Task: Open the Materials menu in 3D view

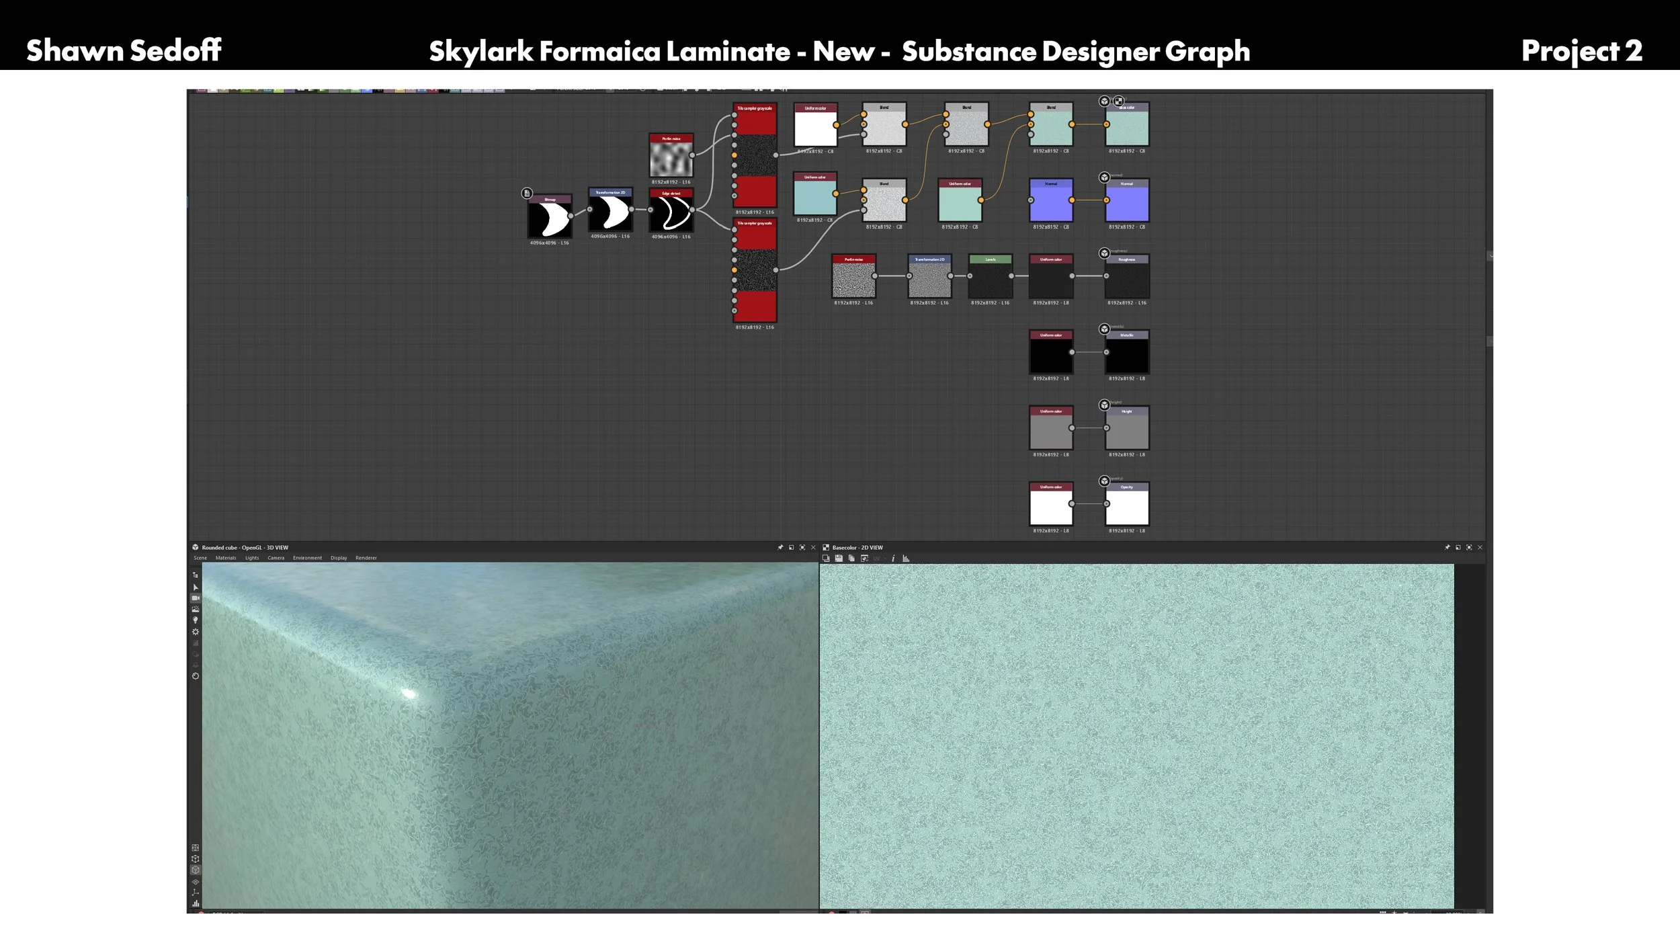Action: click(226, 558)
